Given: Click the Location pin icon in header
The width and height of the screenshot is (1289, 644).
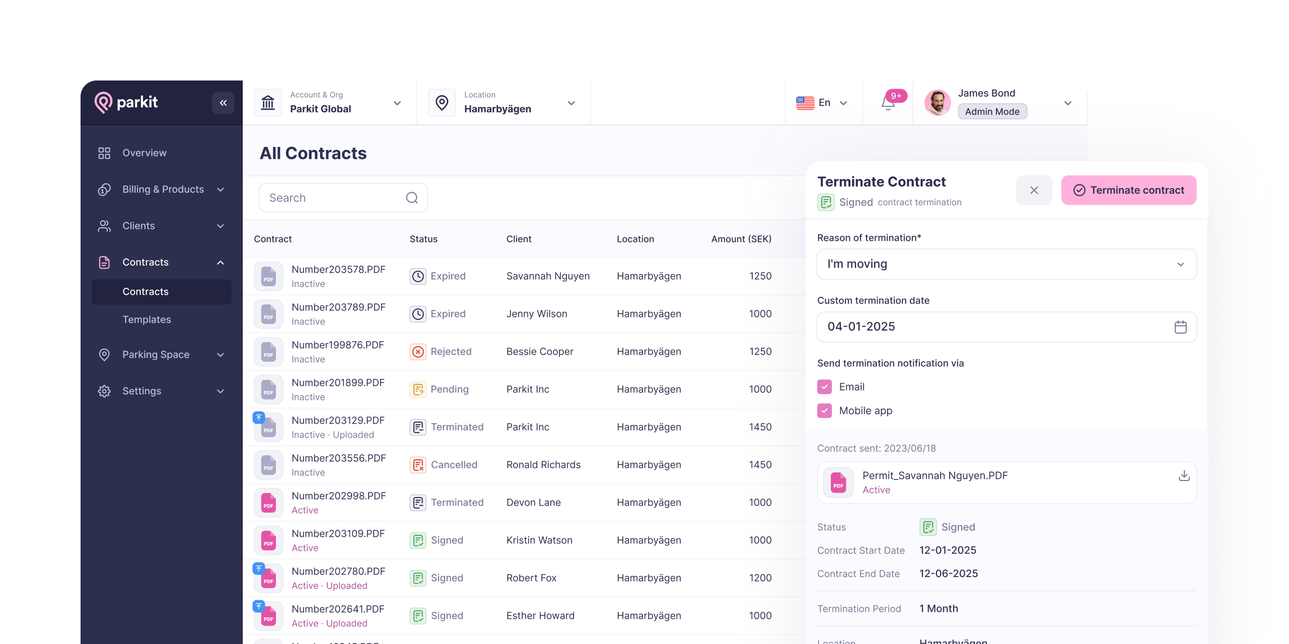Looking at the screenshot, I should pos(442,103).
